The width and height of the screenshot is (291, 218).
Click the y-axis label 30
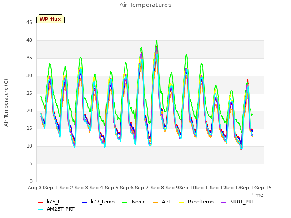(x=29, y=76)
